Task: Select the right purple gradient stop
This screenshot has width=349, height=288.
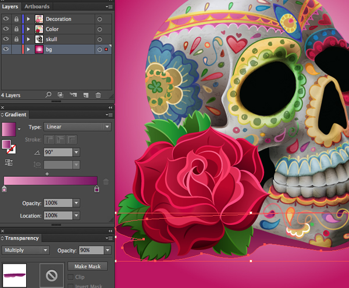Action: tap(97, 189)
